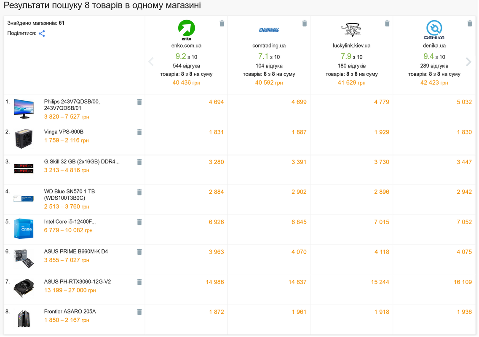Open the Philips 243V7QDSB/00 product link
This screenshot has width=479, height=337.
click(72, 105)
